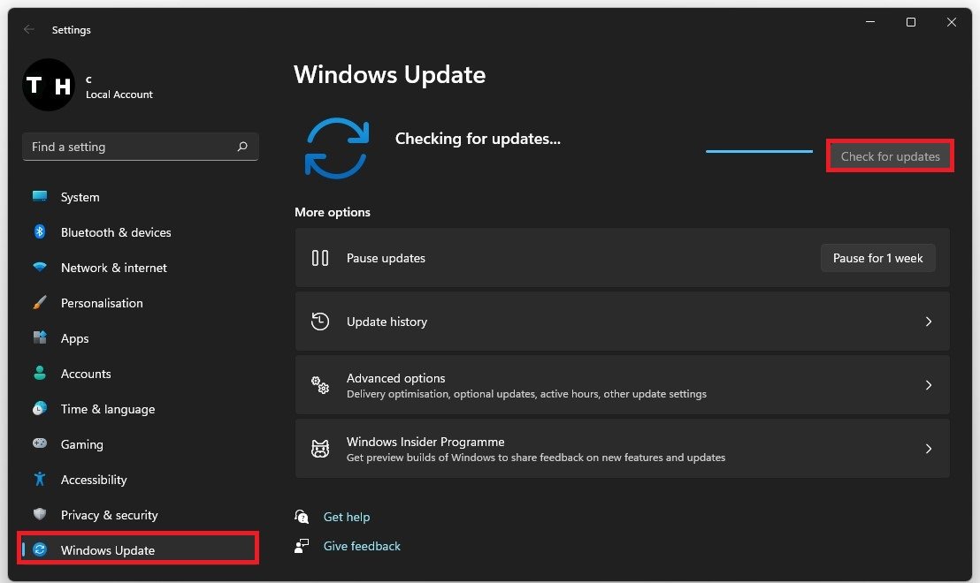
Task: Open Windows Insider Programme via chevron
Action: [x=928, y=449]
